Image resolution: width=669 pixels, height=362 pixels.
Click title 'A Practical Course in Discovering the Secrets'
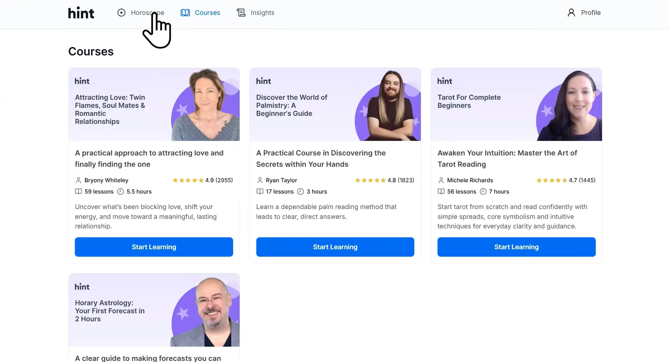pyautogui.click(x=321, y=159)
